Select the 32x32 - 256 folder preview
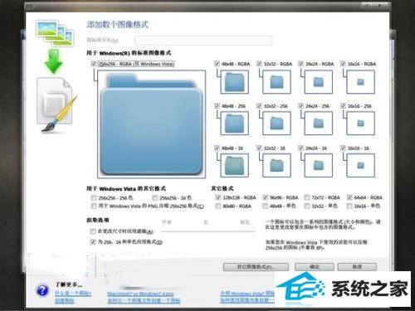 click(x=276, y=124)
